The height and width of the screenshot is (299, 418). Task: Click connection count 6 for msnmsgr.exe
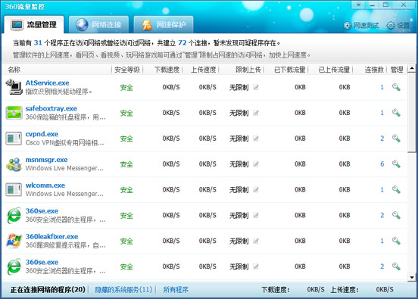point(382,164)
